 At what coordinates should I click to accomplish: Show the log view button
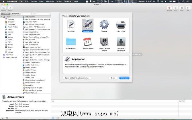pyautogui.click(x=53, y=118)
